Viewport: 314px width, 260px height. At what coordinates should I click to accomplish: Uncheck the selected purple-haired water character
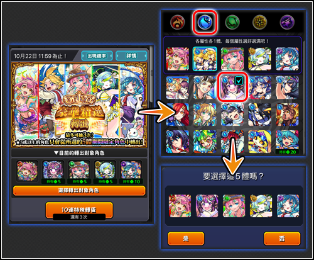click(232, 88)
